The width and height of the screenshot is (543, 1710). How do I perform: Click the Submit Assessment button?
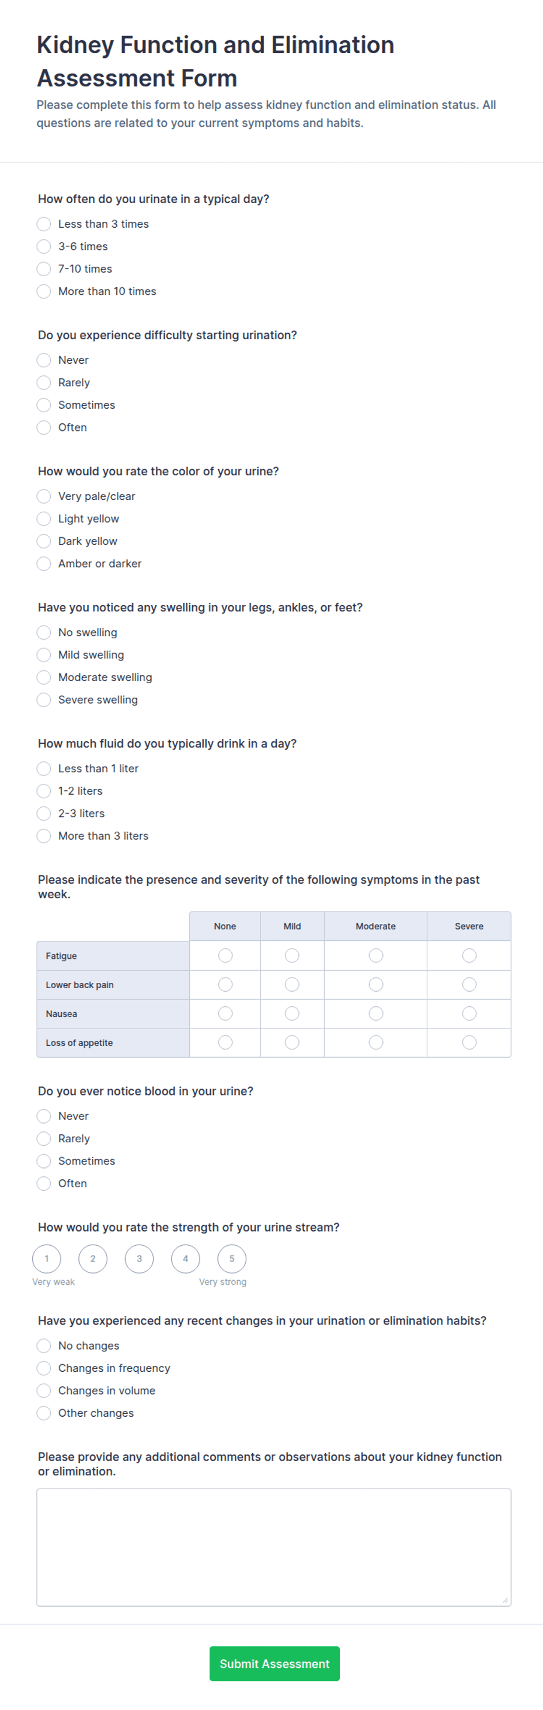(274, 1663)
